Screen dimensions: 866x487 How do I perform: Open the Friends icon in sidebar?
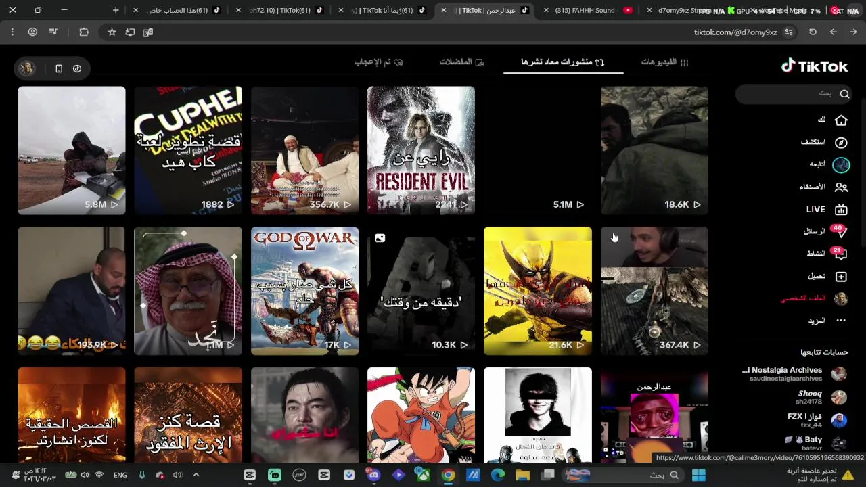tap(841, 187)
